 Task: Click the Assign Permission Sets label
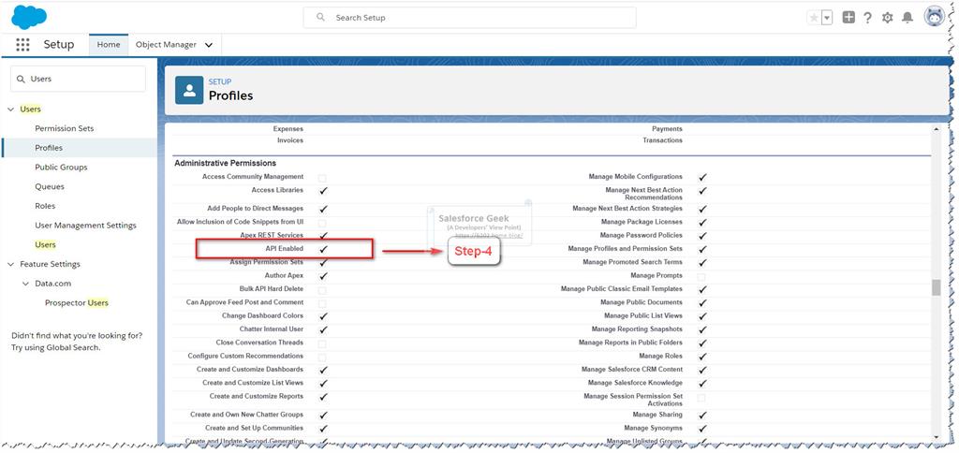pos(267,262)
